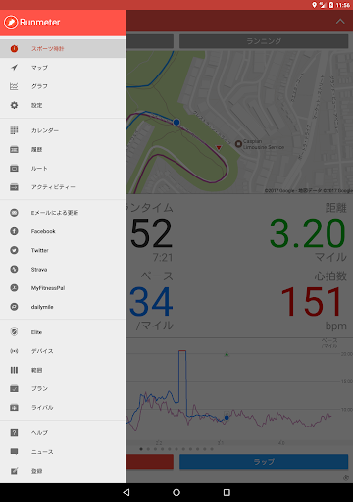Open アクティビティー menu item
The height and width of the screenshot is (502, 353).
63,187
